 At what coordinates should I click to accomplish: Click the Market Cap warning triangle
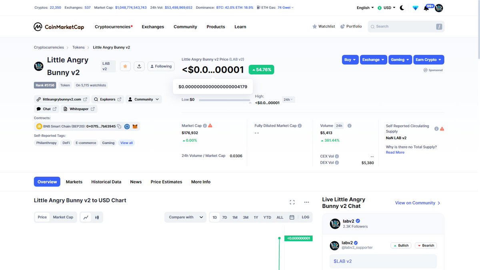click(210, 126)
